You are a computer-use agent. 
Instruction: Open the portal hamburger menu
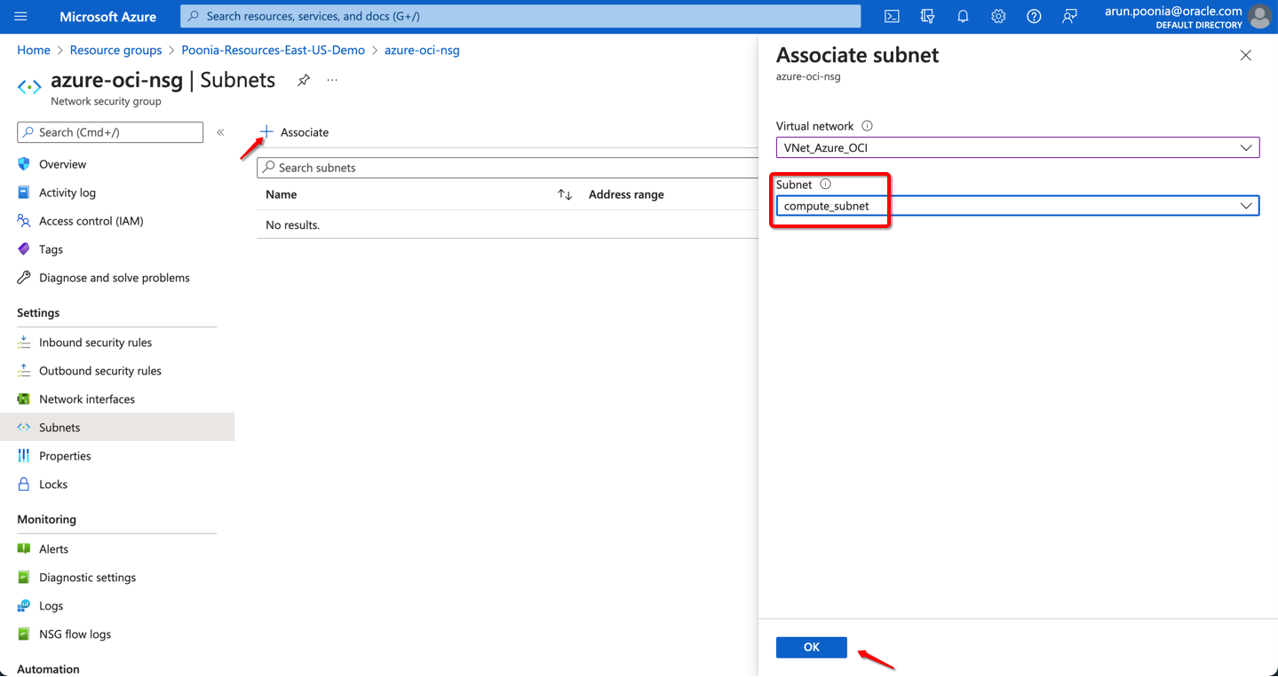(21, 16)
